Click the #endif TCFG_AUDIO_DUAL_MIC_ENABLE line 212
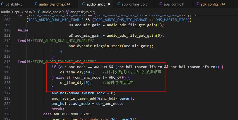This screenshot has height=120, width=238. tap(56, 41)
